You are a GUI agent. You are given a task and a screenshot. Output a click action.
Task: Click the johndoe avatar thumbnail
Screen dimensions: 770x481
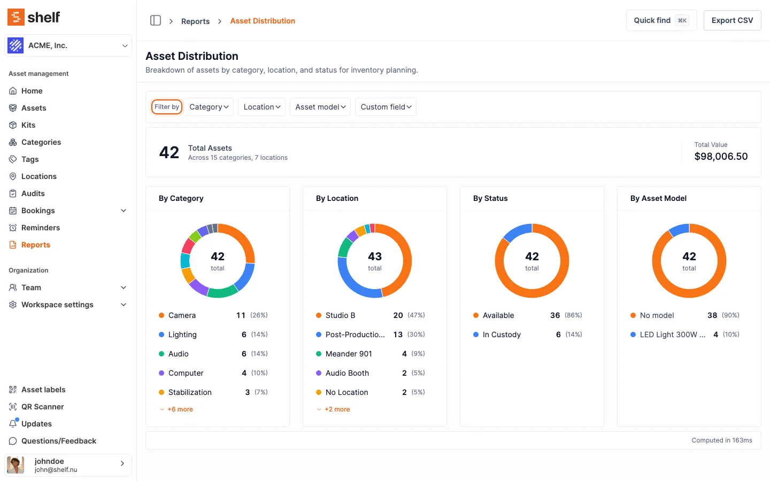(x=16, y=465)
